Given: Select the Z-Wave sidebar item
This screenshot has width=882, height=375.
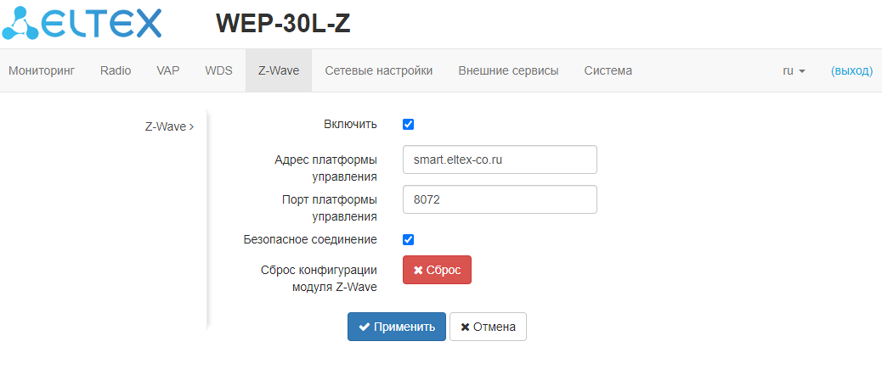Looking at the screenshot, I should click(x=169, y=126).
